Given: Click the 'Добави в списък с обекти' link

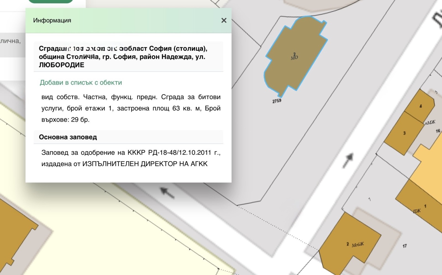Looking at the screenshot, I should [x=81, y=83].
